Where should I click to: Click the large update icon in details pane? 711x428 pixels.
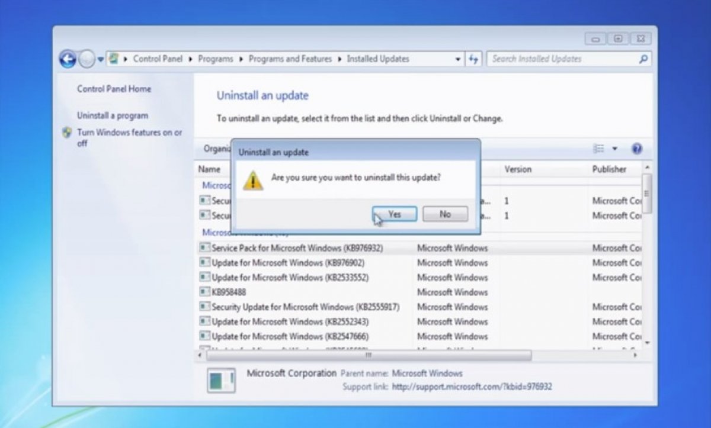(222, 381)
